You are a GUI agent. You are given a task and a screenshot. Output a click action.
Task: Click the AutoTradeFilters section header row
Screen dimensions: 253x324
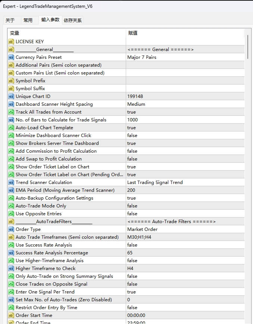point(126,222)
